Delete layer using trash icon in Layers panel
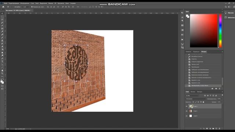 point(220,128)
